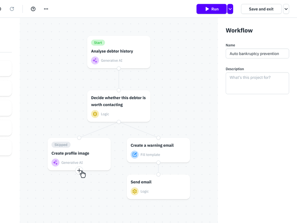Run the workflow
The height and width of the screenshot is (223, 297).
coord(212,9)
